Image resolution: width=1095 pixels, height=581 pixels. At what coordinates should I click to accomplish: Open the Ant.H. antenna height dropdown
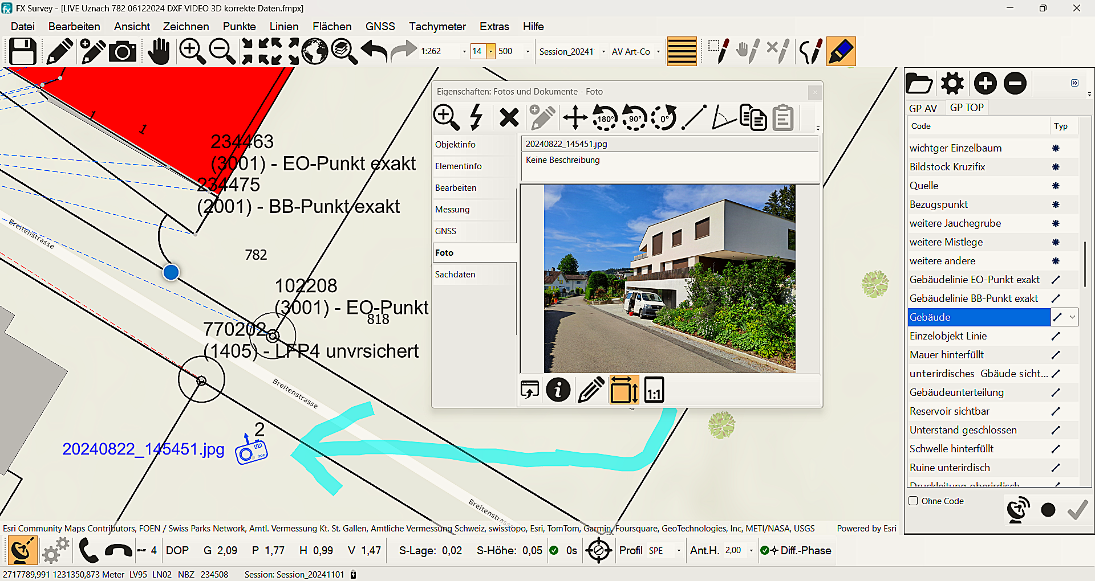tap(751, 550)
